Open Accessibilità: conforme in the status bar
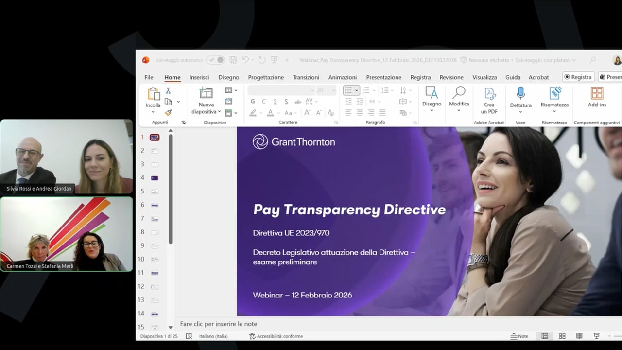The image size is (622, 350). click(x=277, y=336)
